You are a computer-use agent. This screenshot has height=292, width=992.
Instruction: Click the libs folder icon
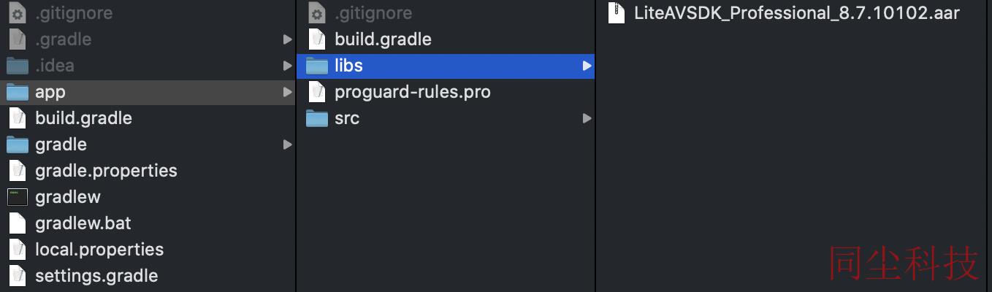pos(316,66)
